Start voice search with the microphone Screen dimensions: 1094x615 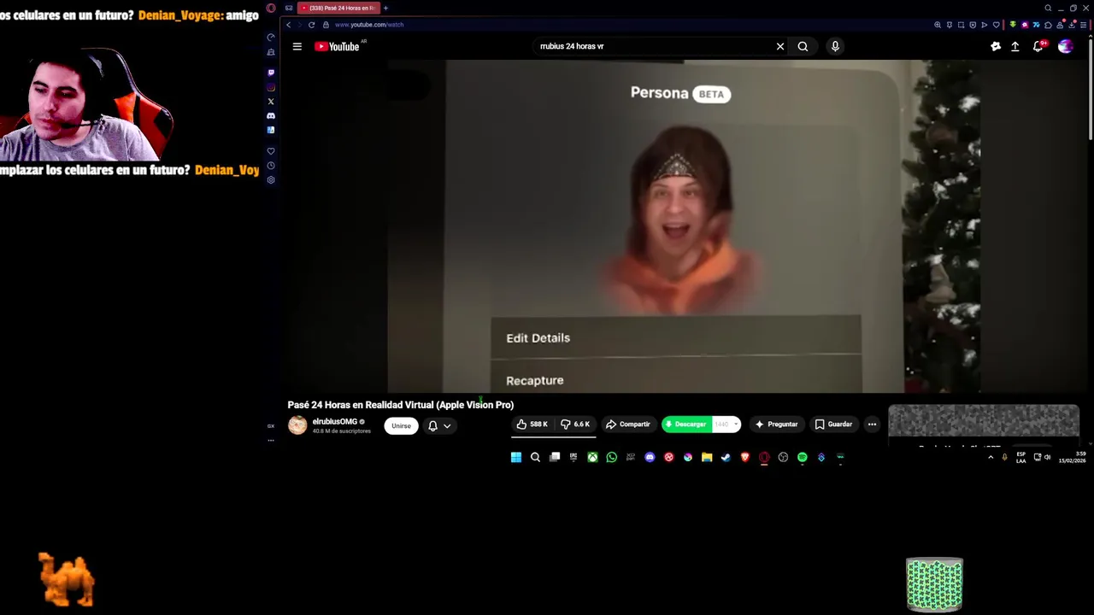pos(835,46)
